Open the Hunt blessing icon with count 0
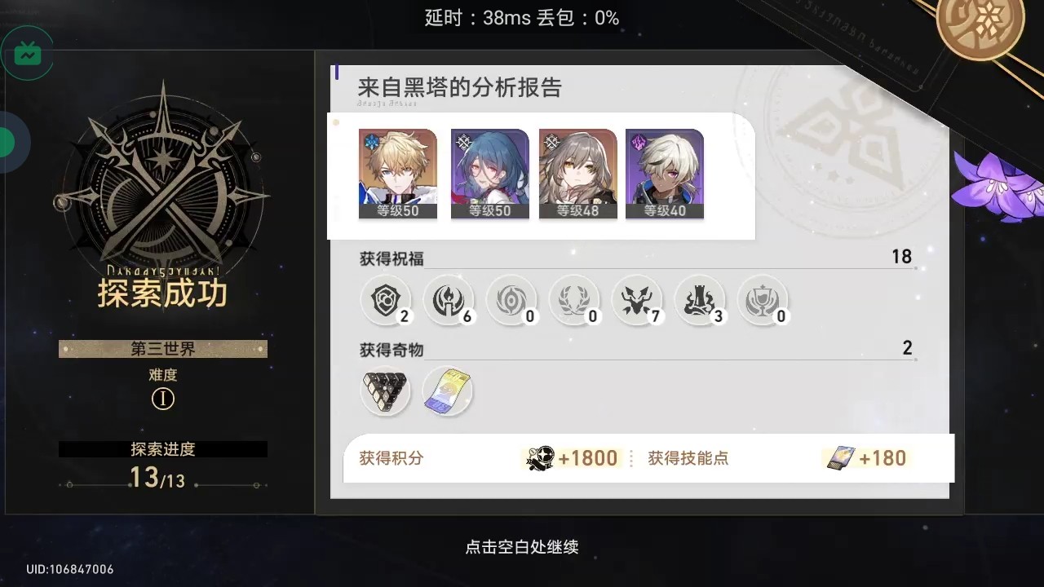 click(x=511, y=300)
